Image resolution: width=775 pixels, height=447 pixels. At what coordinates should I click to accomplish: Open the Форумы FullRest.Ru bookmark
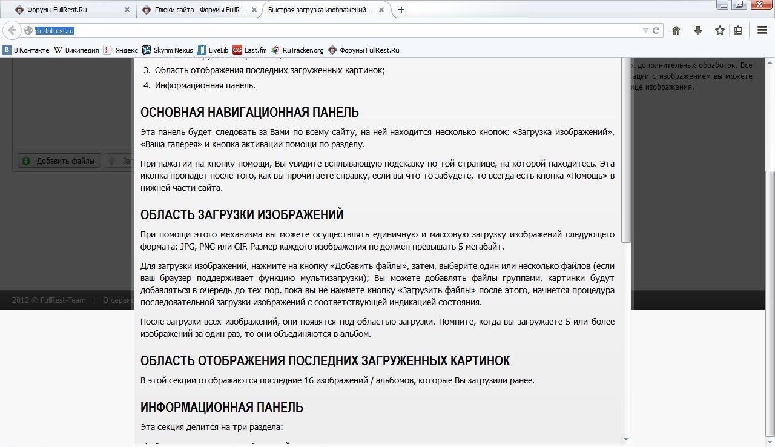(x=363, y=50)
